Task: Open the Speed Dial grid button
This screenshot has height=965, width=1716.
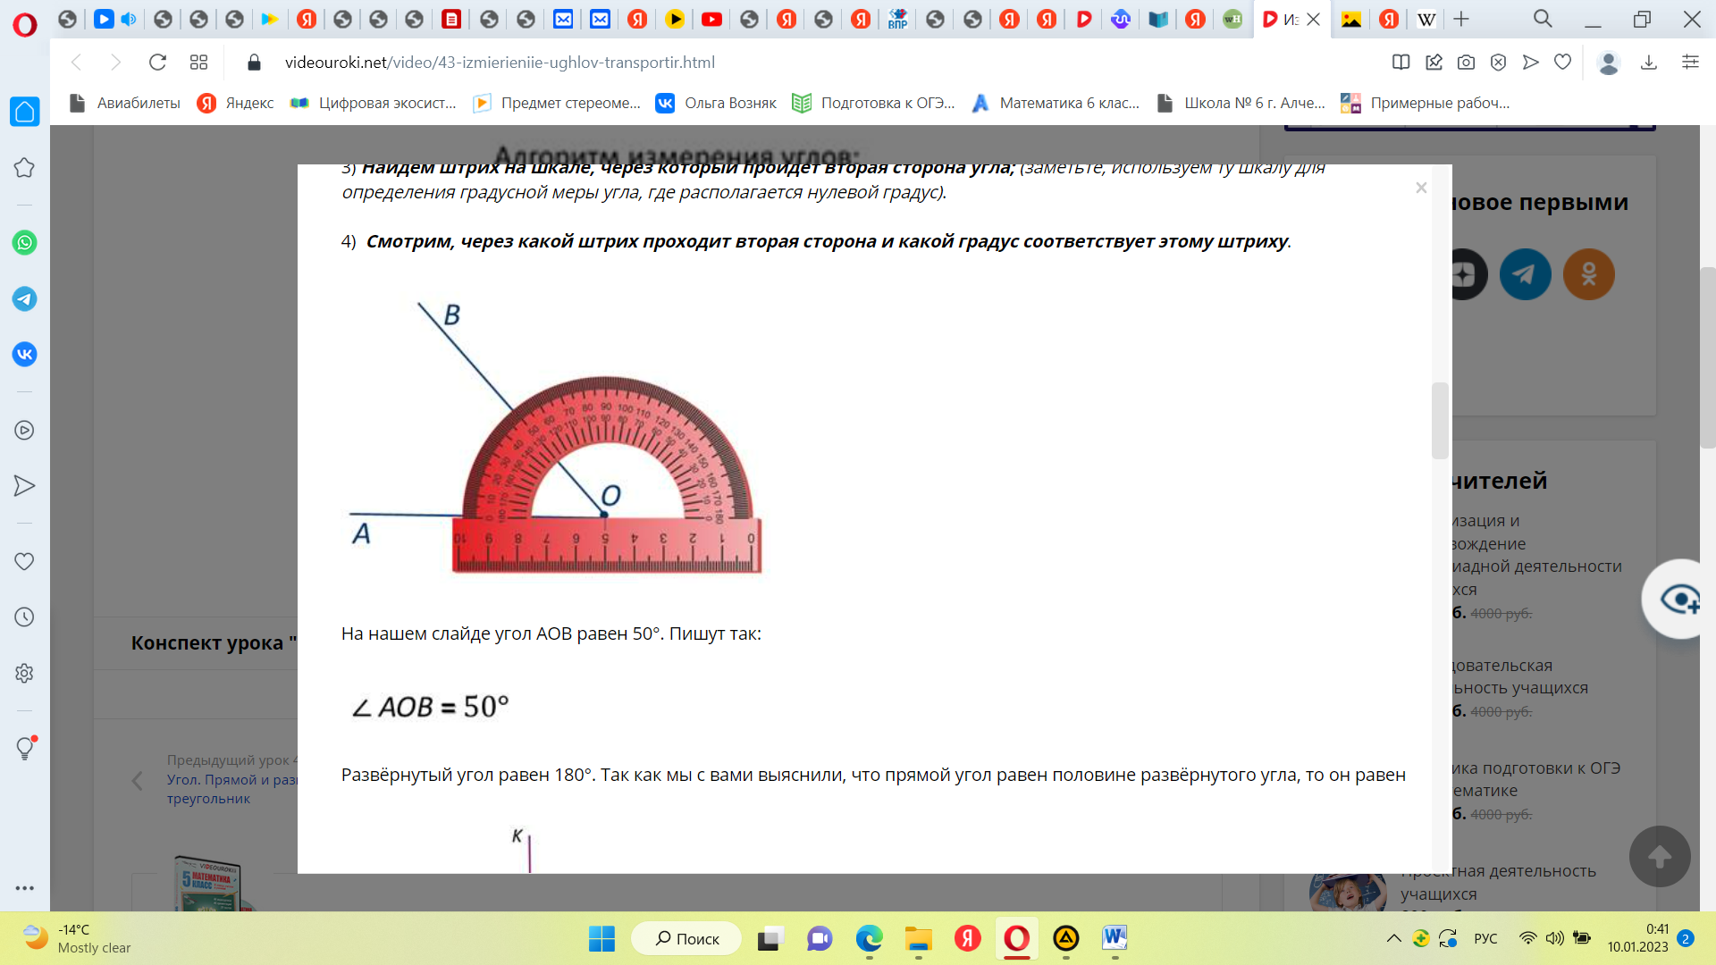Action: coord(198,63)
